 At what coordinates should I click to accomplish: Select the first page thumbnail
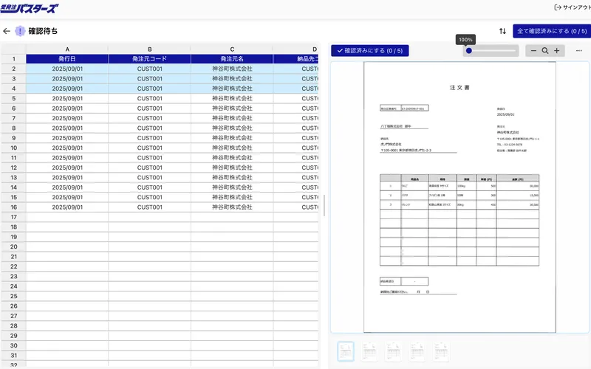pyautogui.click(x=346, y=352)
